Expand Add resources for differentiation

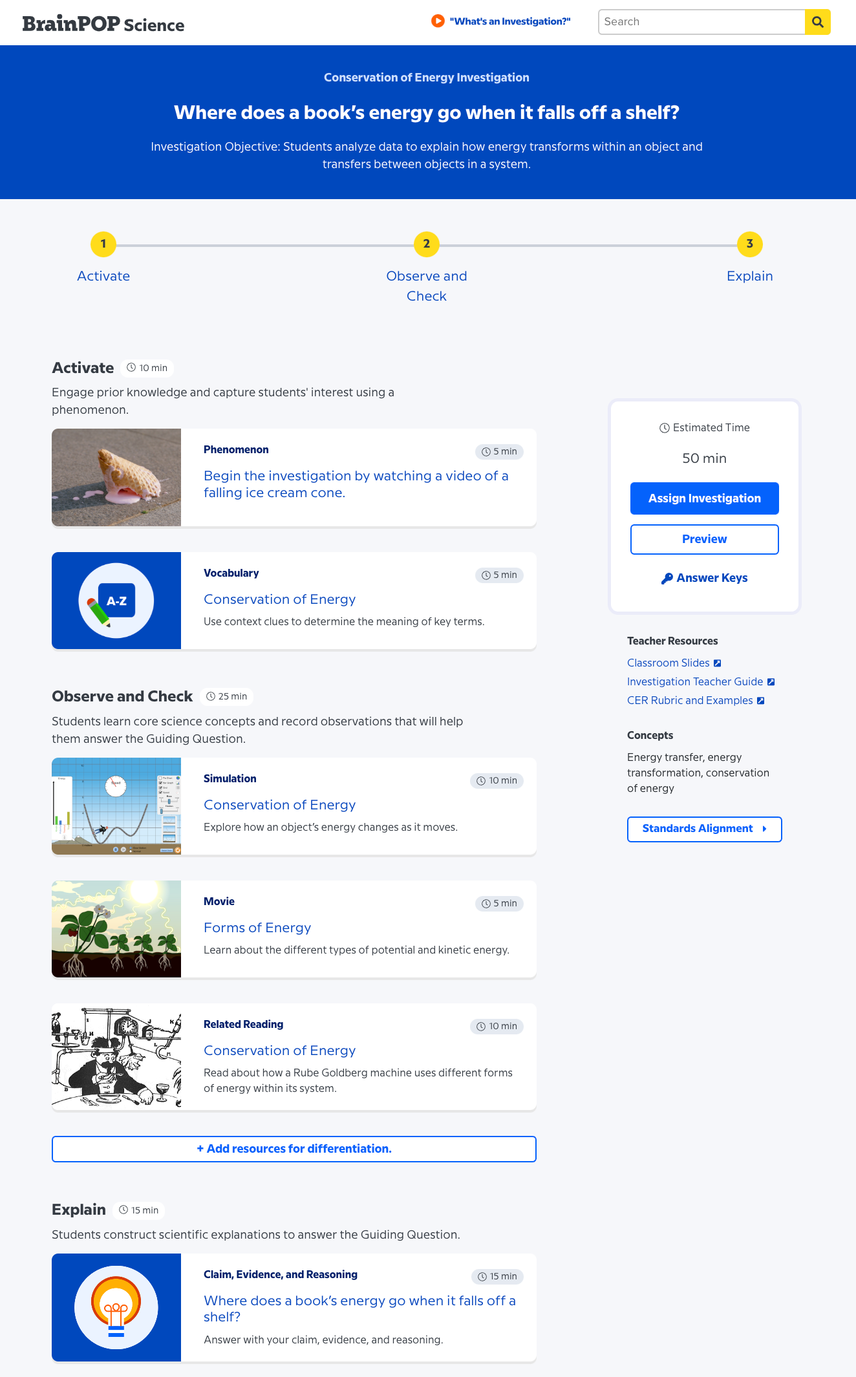294,1149
